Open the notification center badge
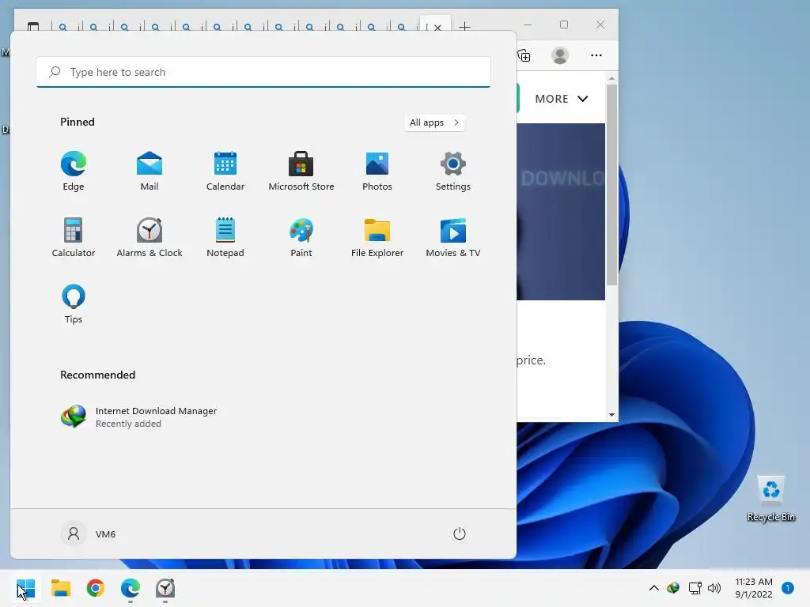This screenshot has height=607, width=810. point(788,588)
